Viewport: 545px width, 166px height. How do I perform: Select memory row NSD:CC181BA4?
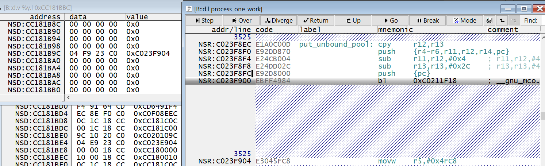(91, 68)
